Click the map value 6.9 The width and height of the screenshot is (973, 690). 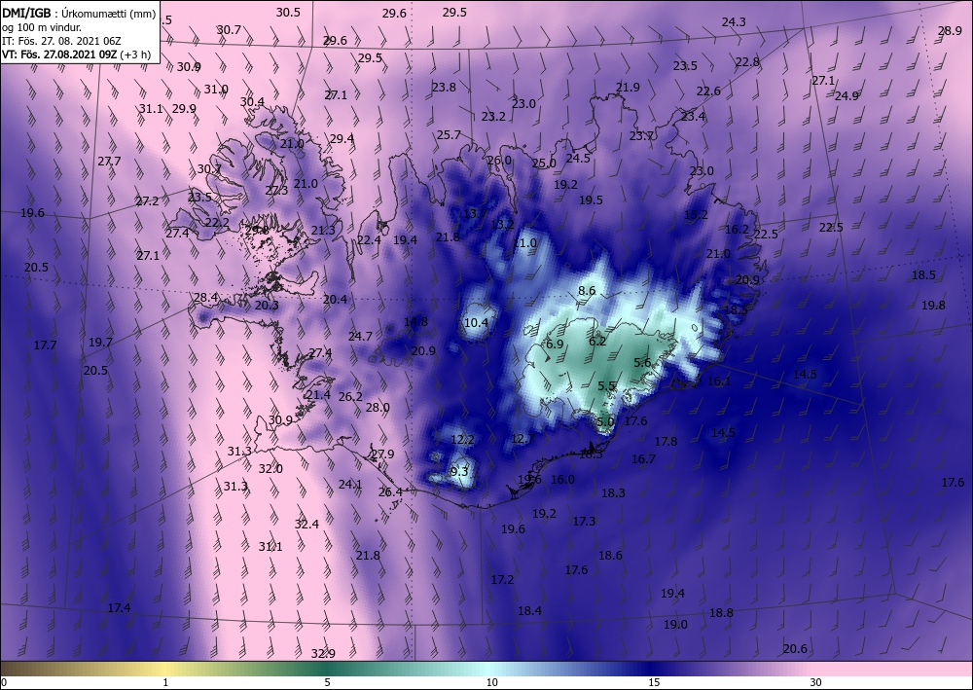pyautogui.click(x=555, y=345)
